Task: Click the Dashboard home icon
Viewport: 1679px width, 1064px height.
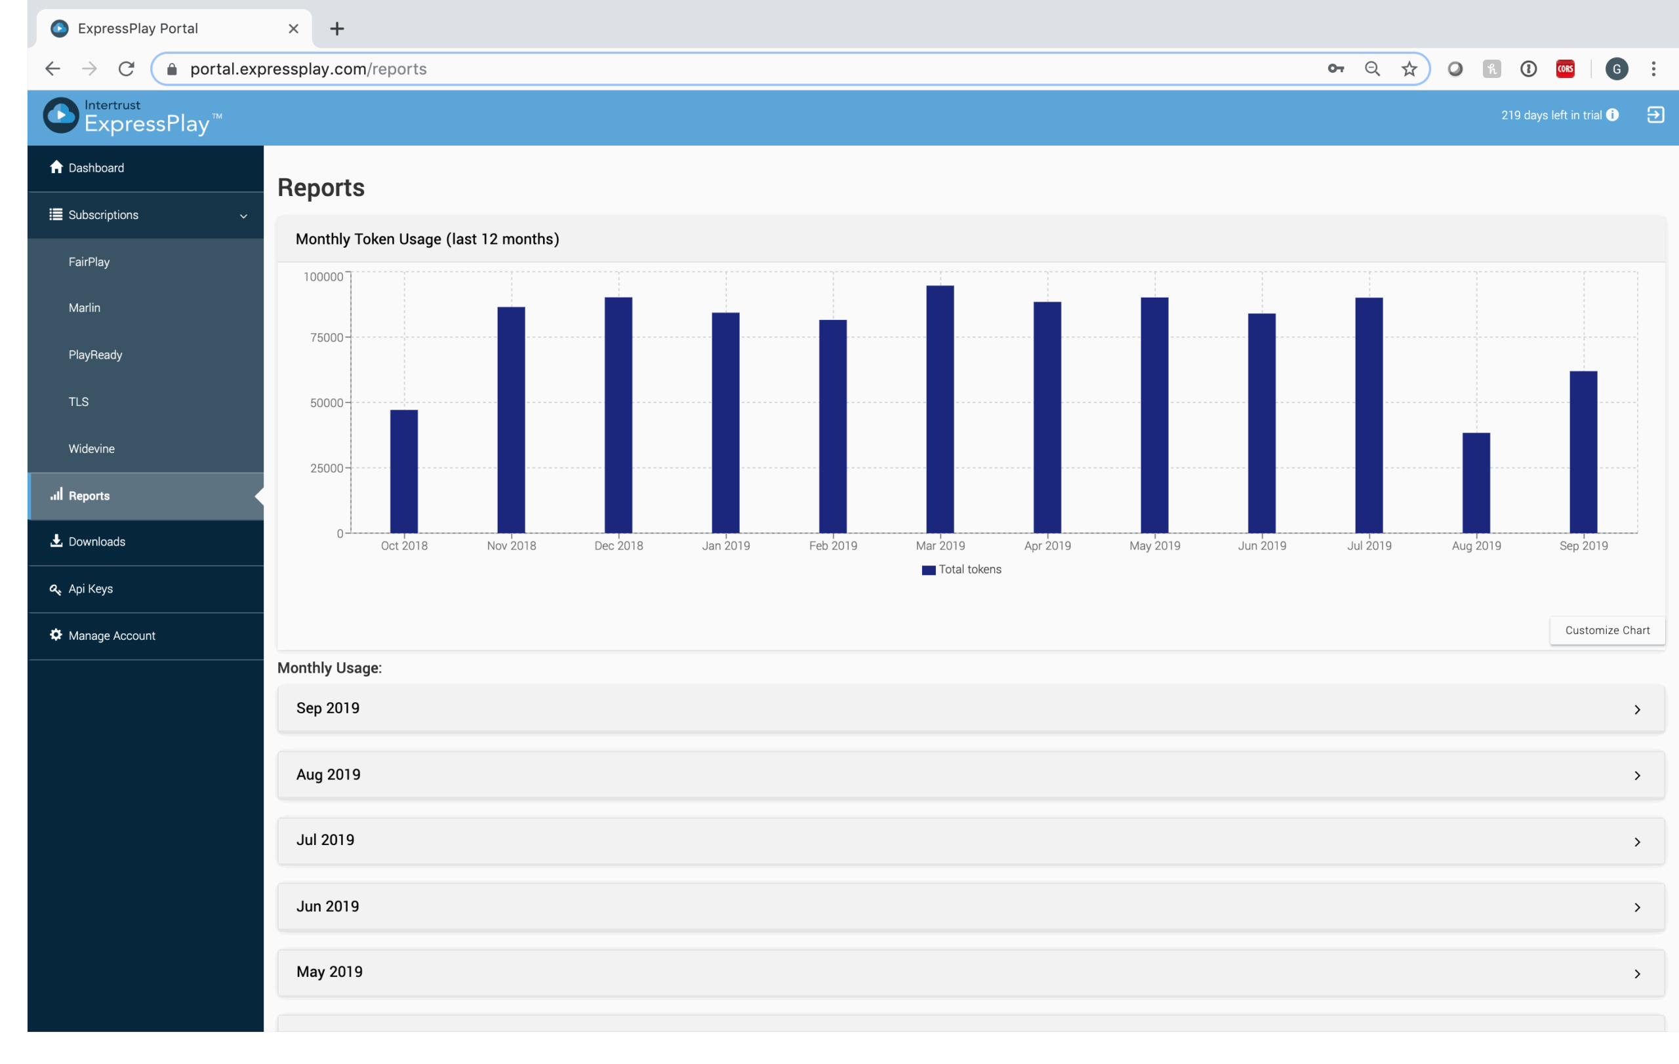Action: [56, 167]
